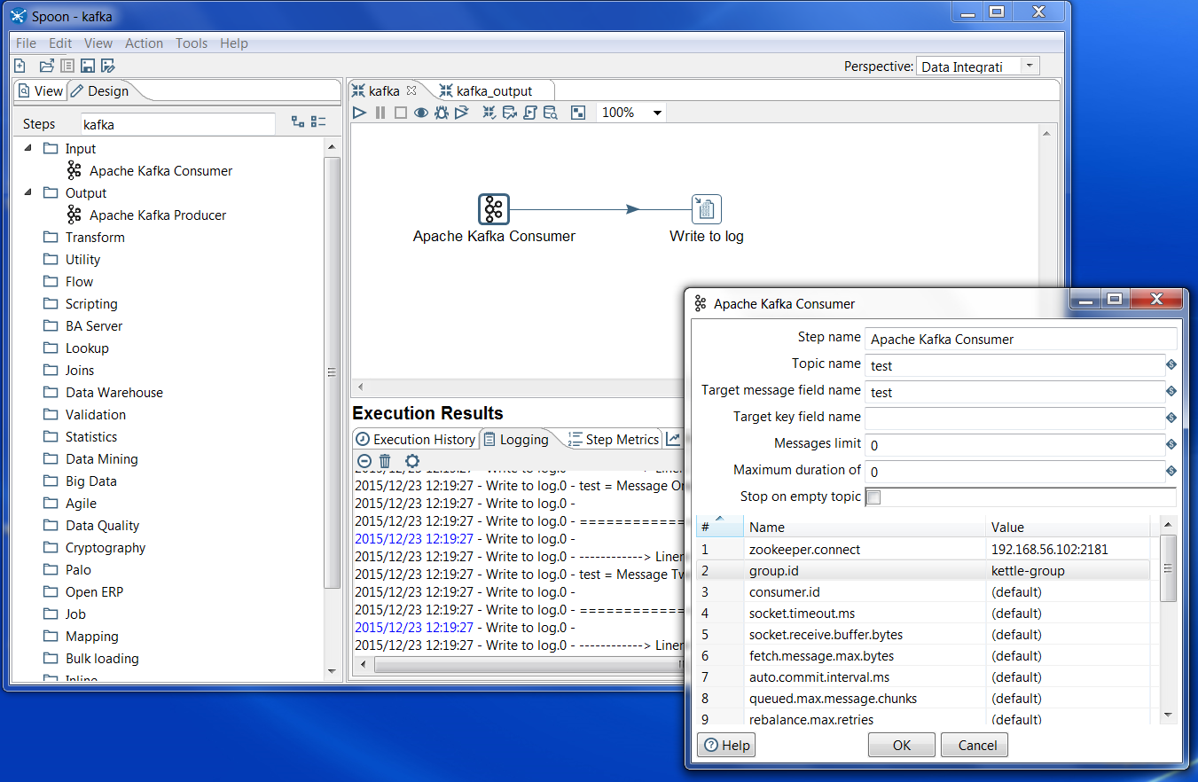Click OK in Apache Kafka Consumer dialog
The image size is (1198, 782).
tap(902, 745)
